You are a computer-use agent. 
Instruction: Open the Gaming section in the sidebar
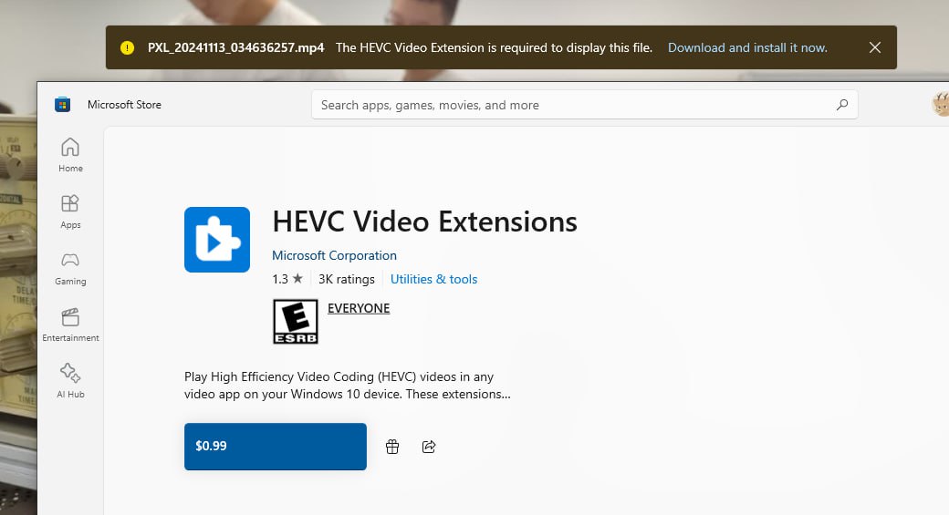(70, 267)
